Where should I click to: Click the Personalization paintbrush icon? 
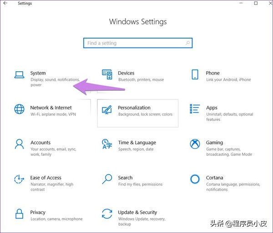[107, 110]
